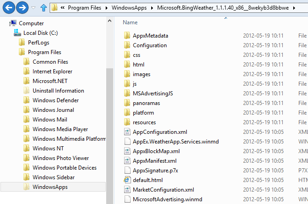Screen dimensions: 308x204
Task: Click the platform folder icon
Action: (127, 112)
